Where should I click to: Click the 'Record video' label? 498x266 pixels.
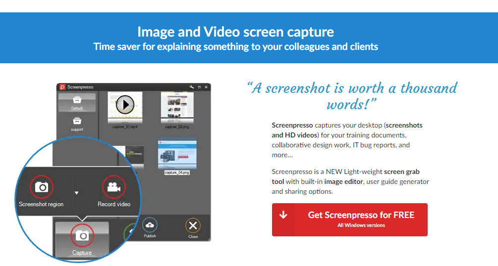tap(114, 204)
